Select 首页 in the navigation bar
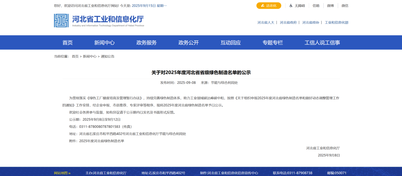The image size is (402, 176). pyautogui.click(x=67, y=42)
